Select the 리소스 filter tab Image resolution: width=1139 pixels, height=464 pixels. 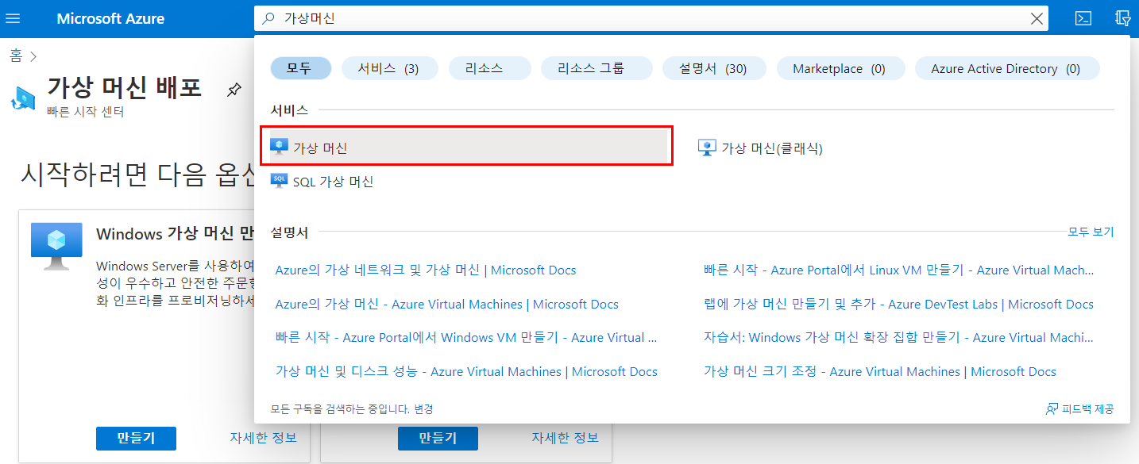489,68
